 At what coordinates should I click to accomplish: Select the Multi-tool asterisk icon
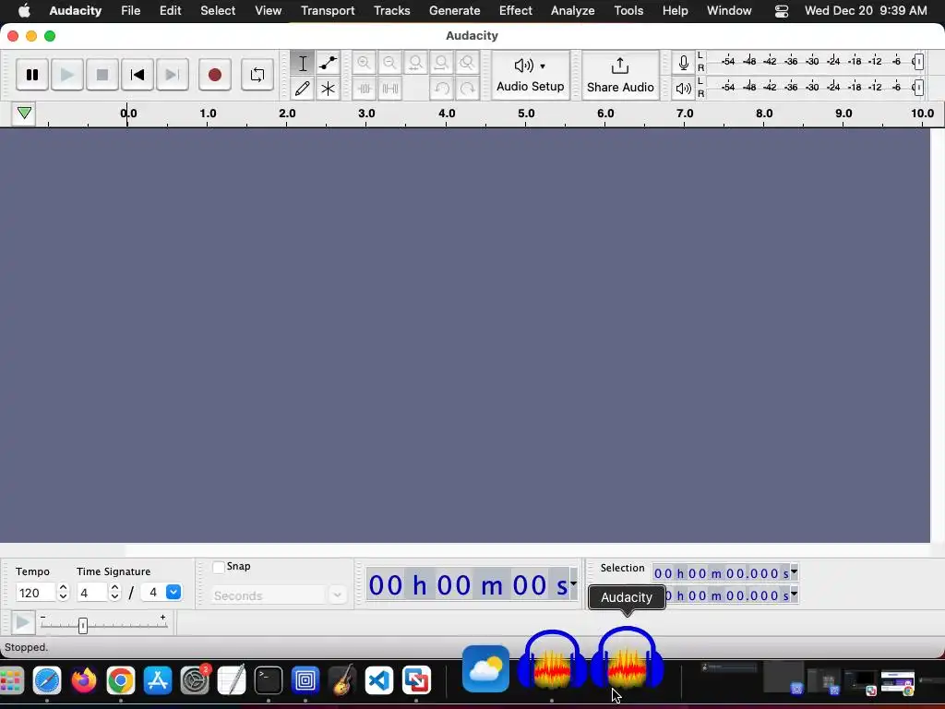(328, 89)
